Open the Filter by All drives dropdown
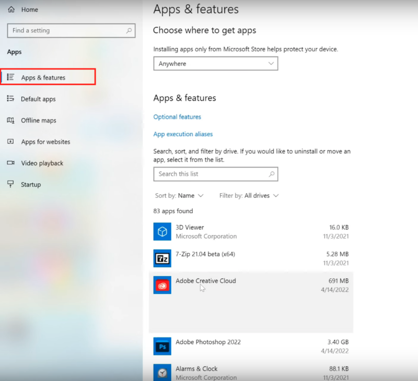 (x=249, y=196)
